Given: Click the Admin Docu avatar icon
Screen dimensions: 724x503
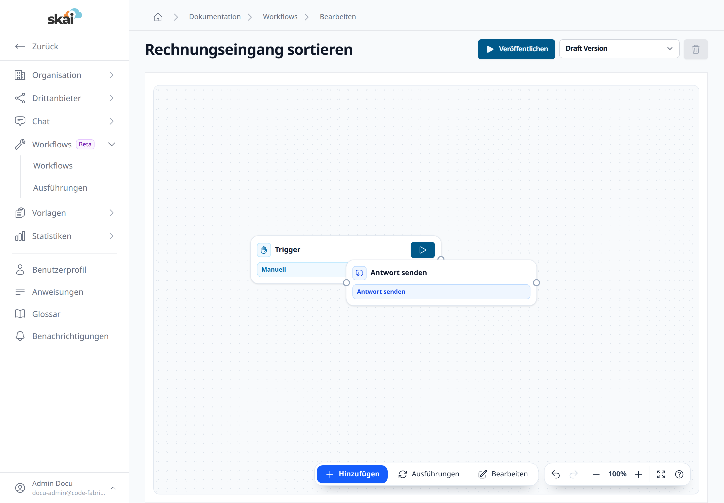Looking at the screenshot, I should pyautogui.click(x=20, y=488).
